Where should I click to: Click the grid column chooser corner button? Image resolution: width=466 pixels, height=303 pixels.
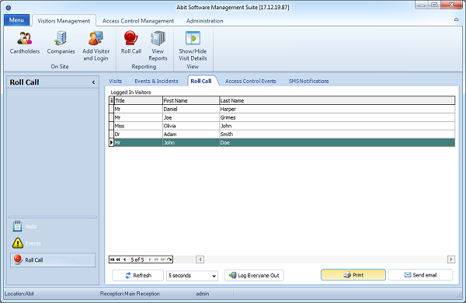coord(111,100)
